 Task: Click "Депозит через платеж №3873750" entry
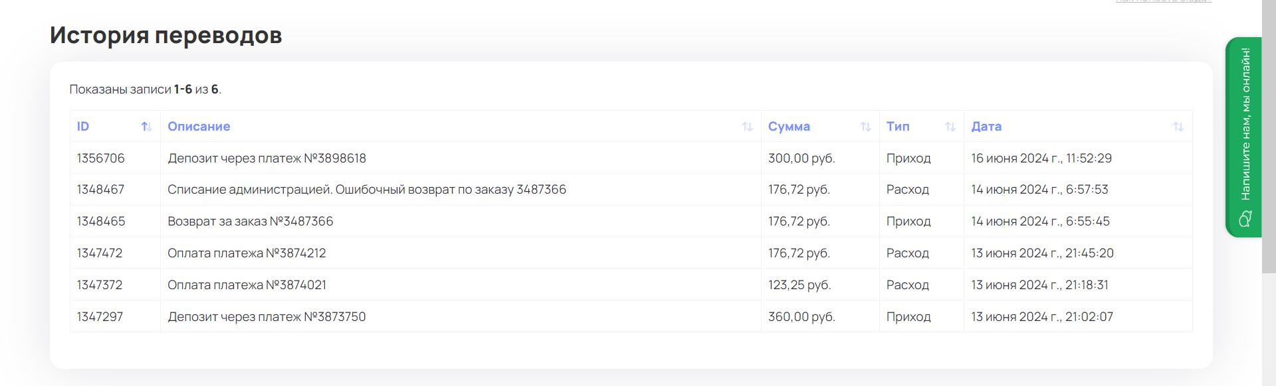(266, 317)
